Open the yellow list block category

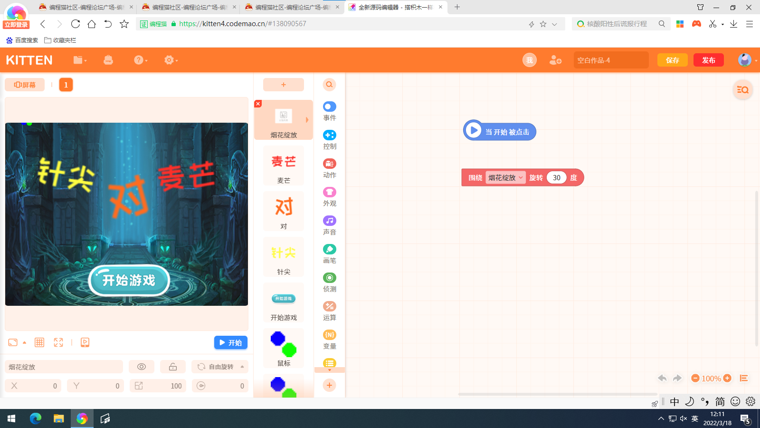coord(329,363)
